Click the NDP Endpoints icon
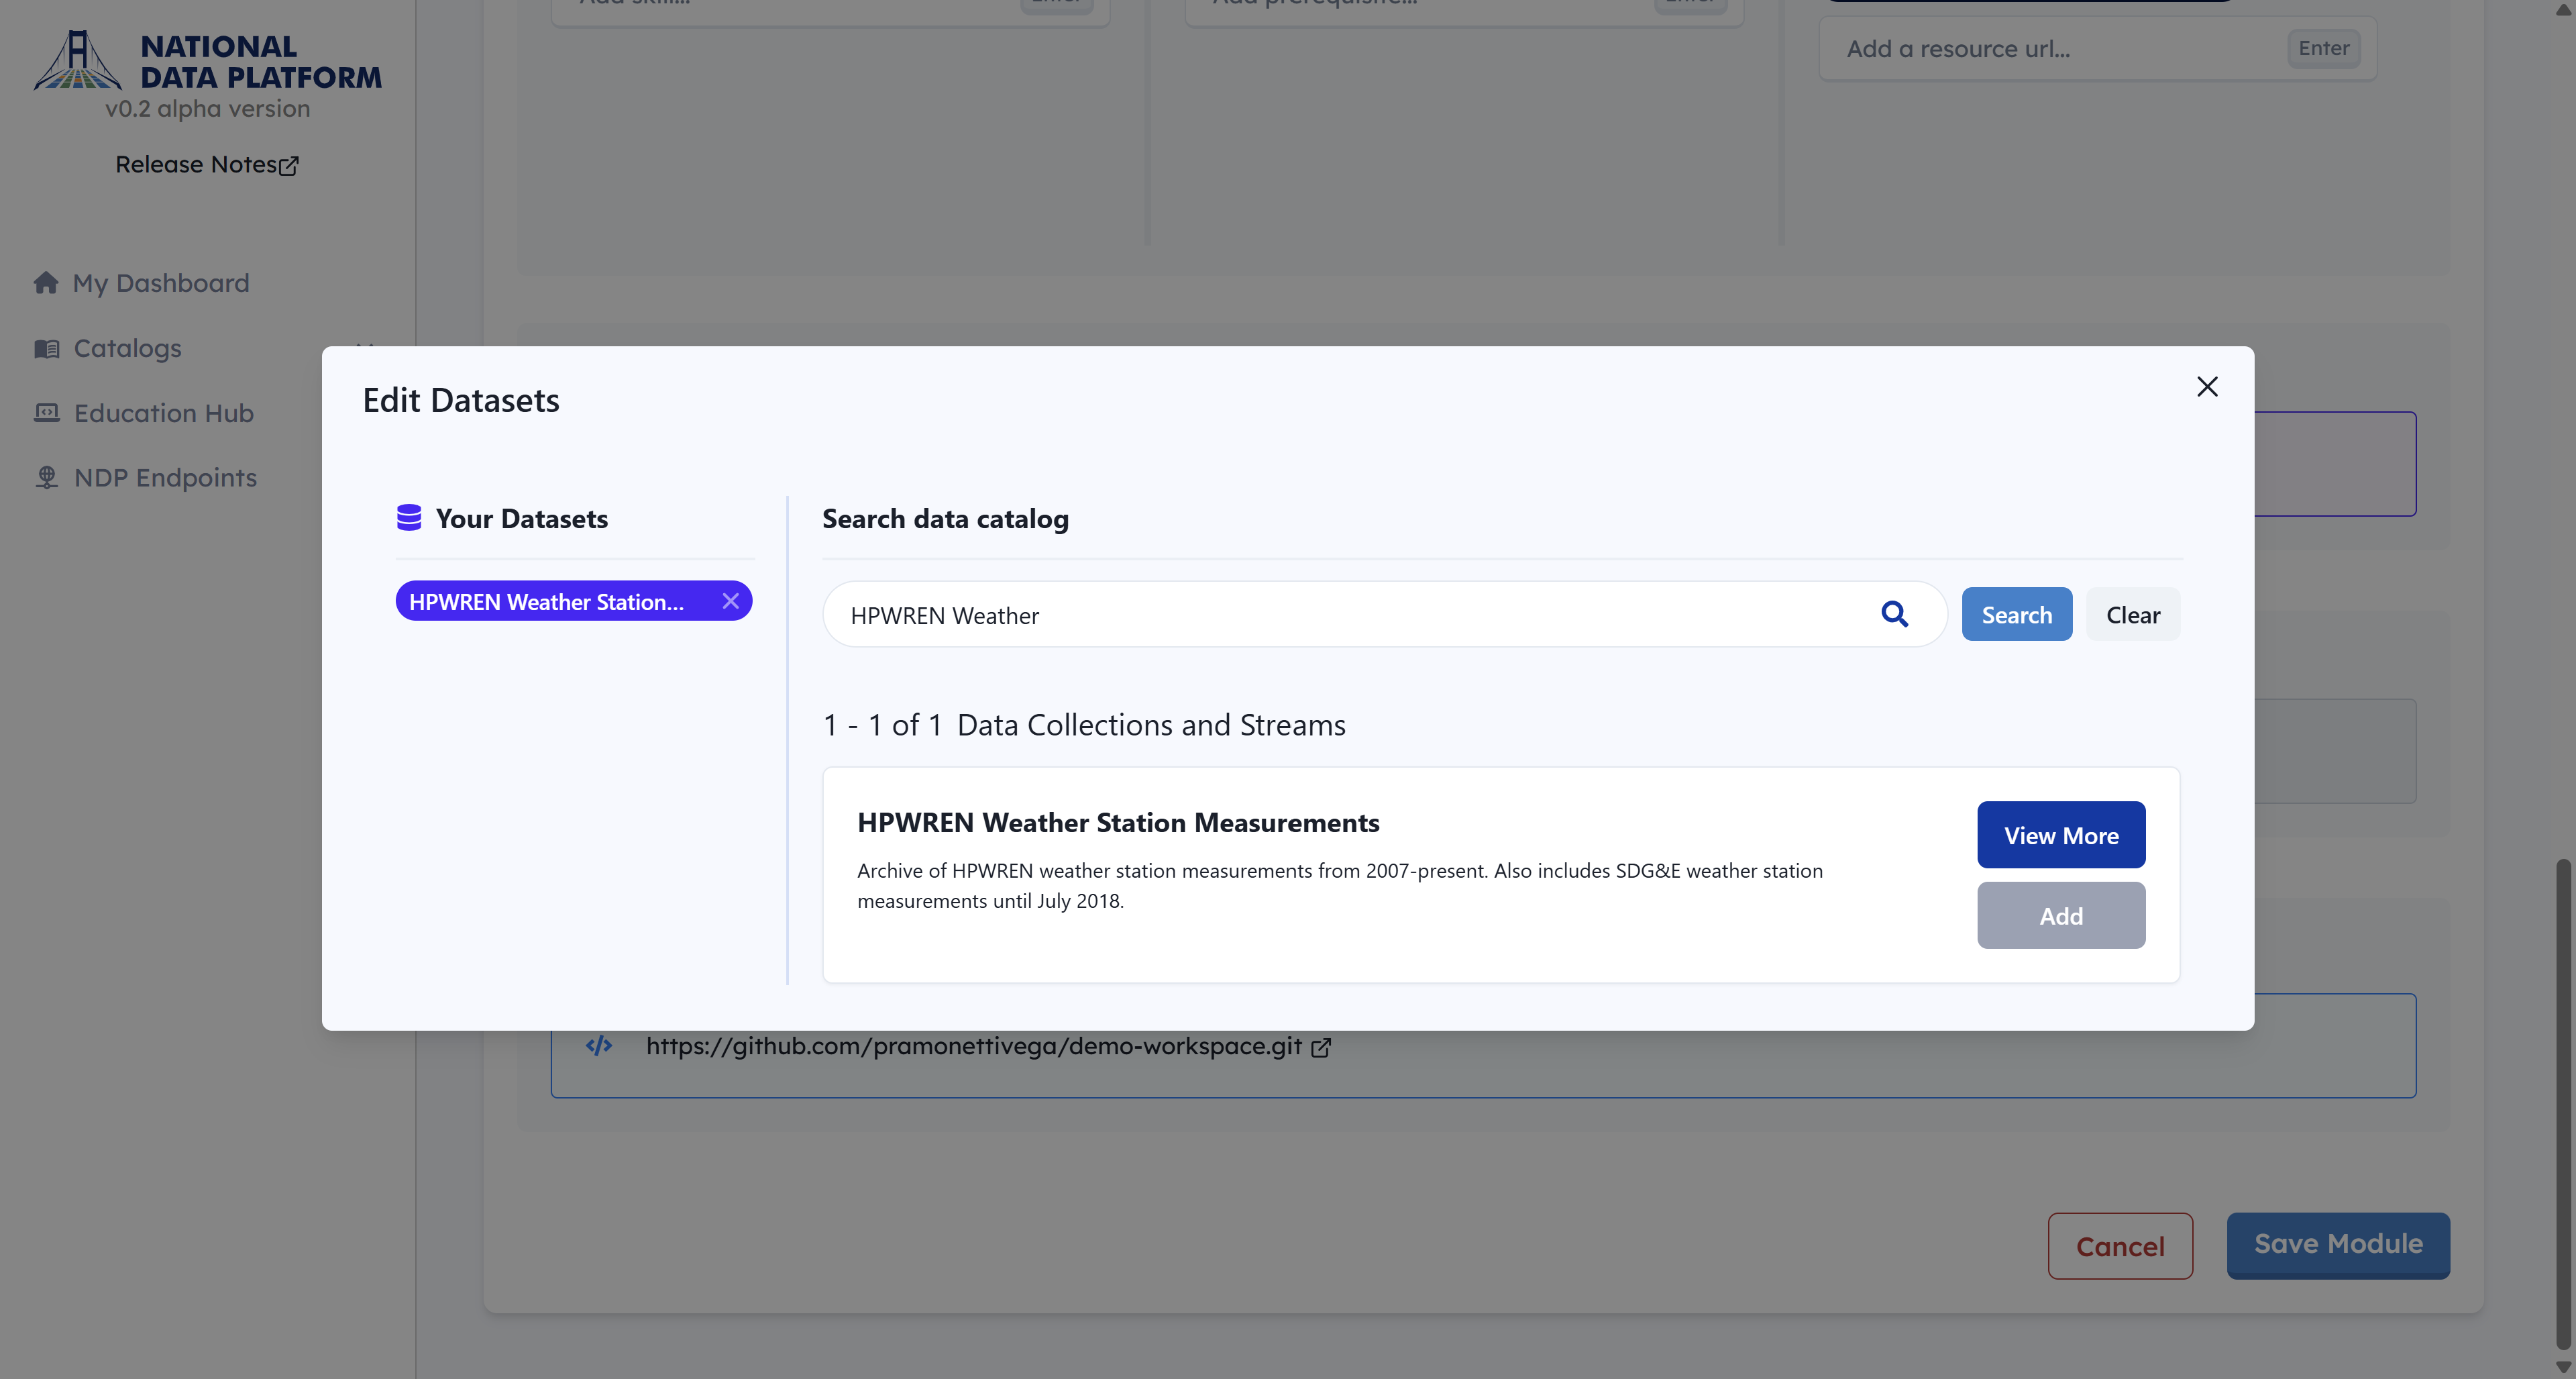2576x1379 pixels. [x=47, y=478]
